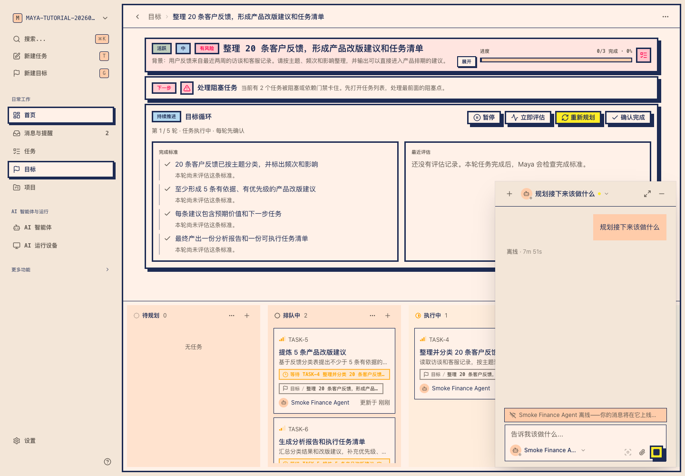The image size is (685, 476).
Task: Open more options for 排队中 column
Action: [372, 316]
